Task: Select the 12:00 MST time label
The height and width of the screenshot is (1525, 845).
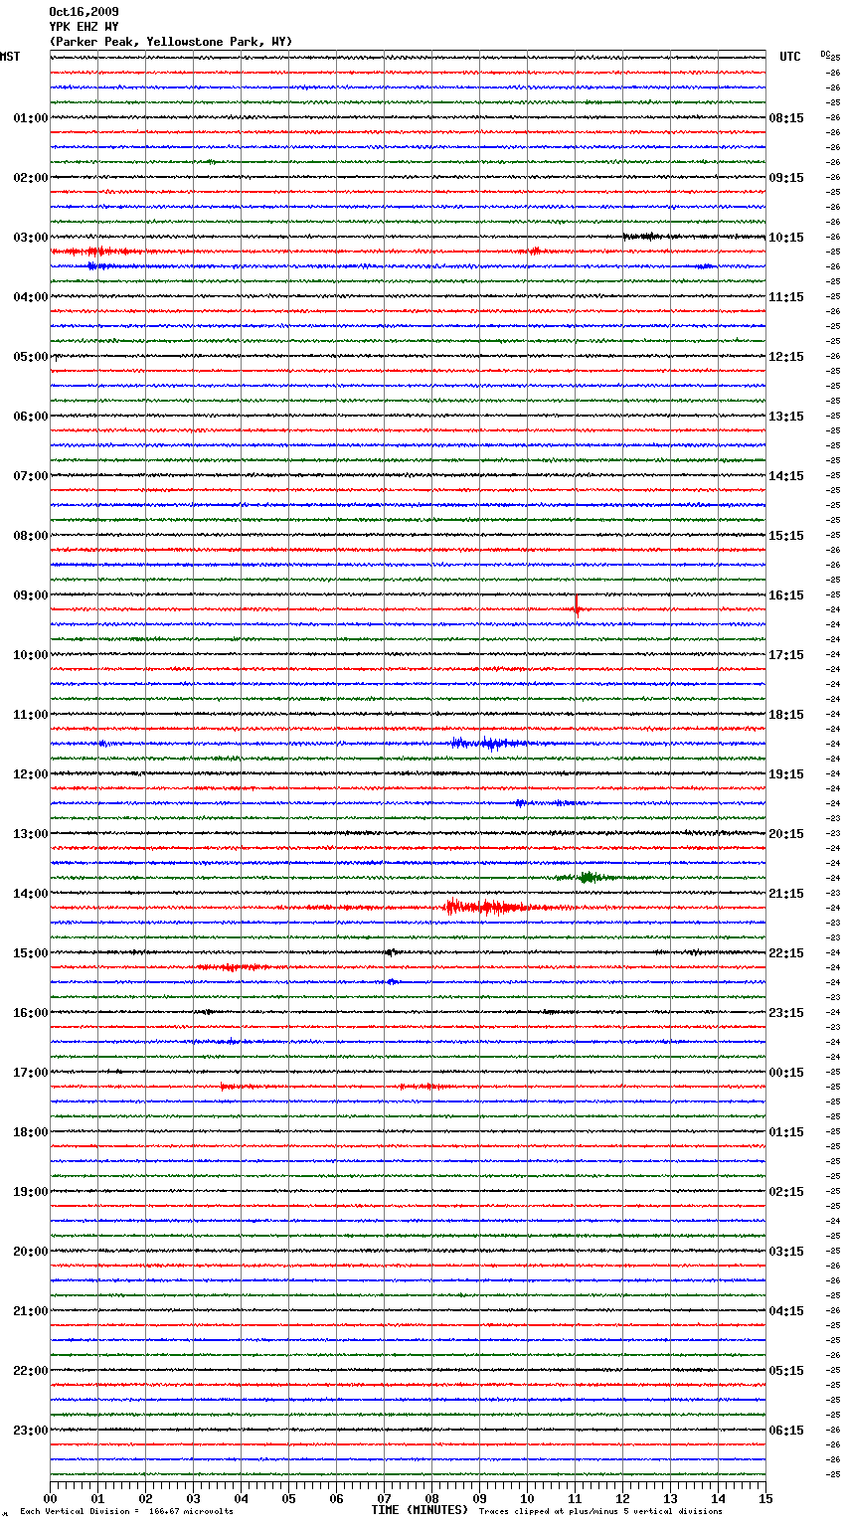Action: coord(30,774)
